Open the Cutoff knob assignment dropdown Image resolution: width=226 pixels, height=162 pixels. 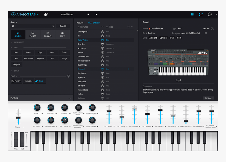click(x=42, y=114)
